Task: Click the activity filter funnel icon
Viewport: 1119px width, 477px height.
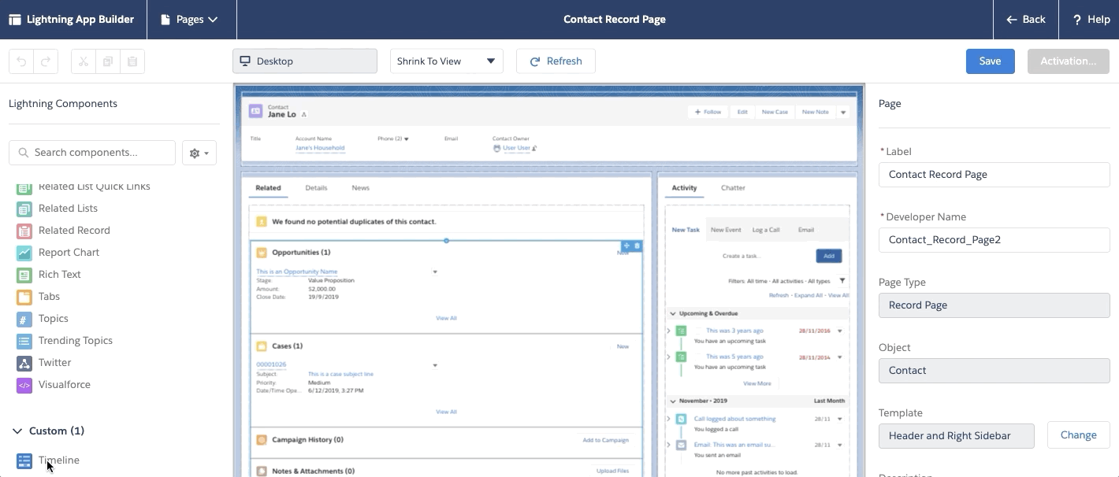Action: pos(842,280)
